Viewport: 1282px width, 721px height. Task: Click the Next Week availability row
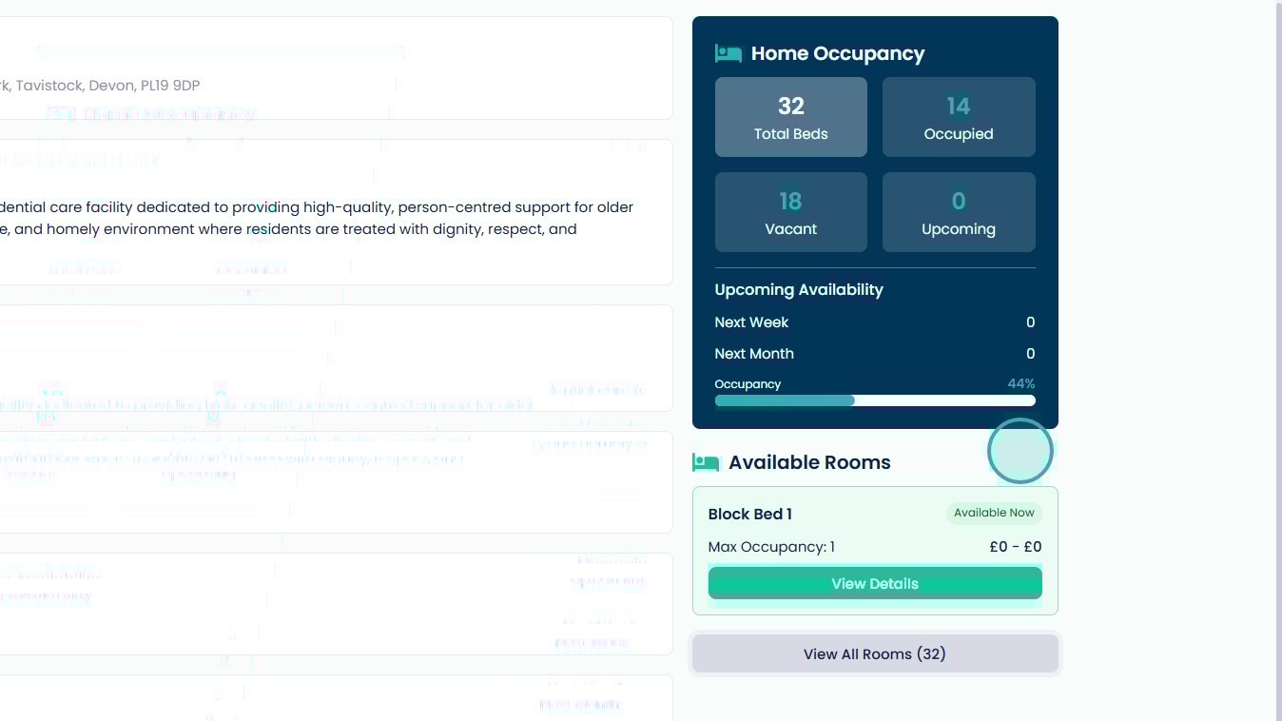[874, 322]
